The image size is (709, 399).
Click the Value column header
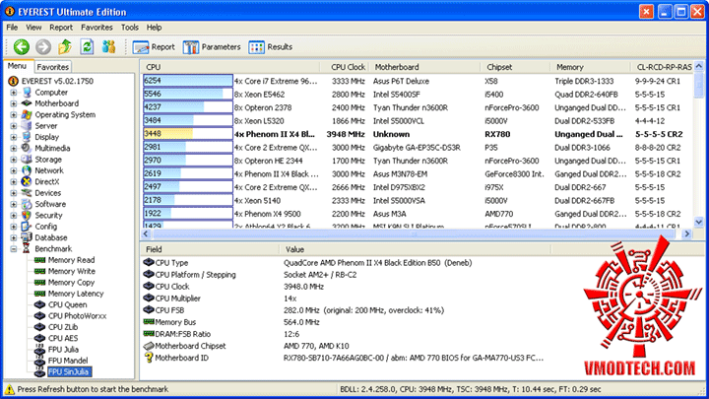coord(415,249)
